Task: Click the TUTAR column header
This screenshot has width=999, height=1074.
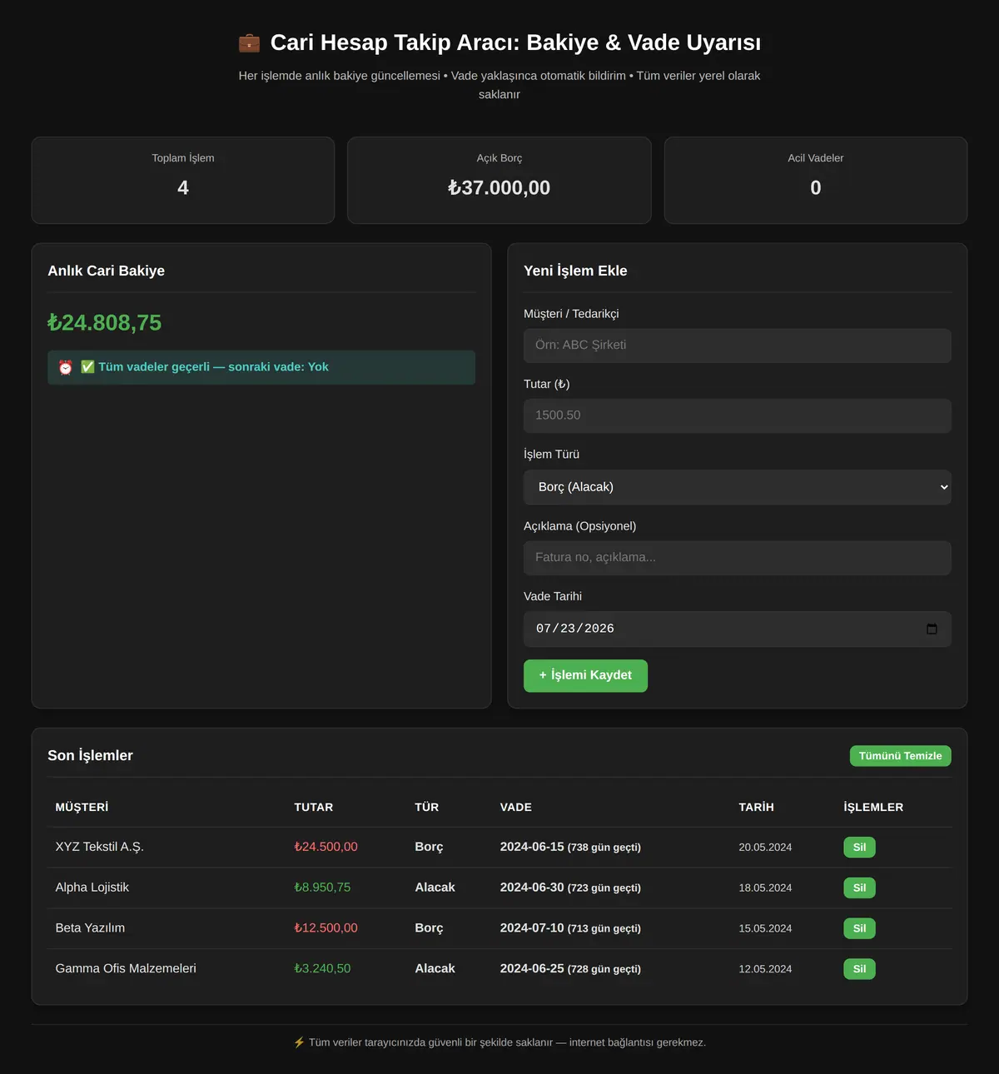Action: (313, 808)
